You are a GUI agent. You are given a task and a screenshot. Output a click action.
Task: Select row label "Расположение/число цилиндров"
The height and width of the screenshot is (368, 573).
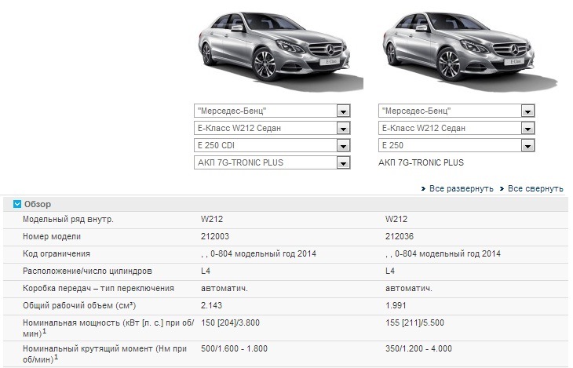(87, 271)
